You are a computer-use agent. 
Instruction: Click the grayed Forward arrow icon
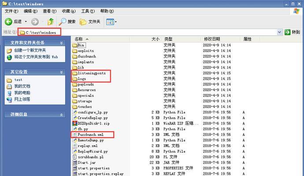35,22
